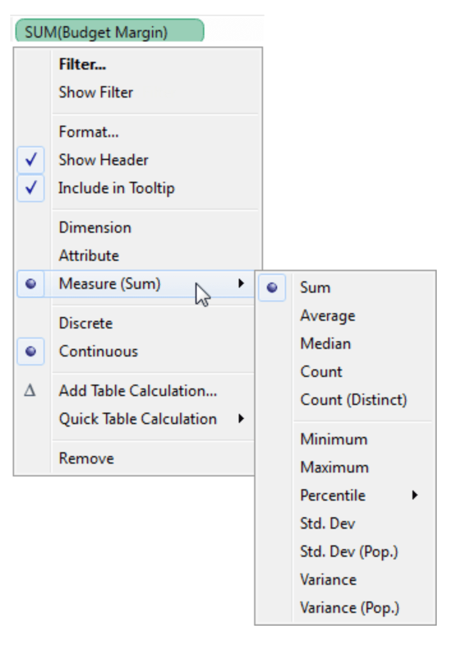Click the delta Add Table Calculation icon
The image size is (461, 648).
[x=30, y=391]
